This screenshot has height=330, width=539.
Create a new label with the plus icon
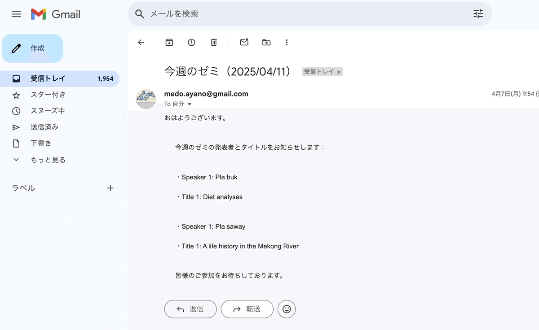(110, 188)
